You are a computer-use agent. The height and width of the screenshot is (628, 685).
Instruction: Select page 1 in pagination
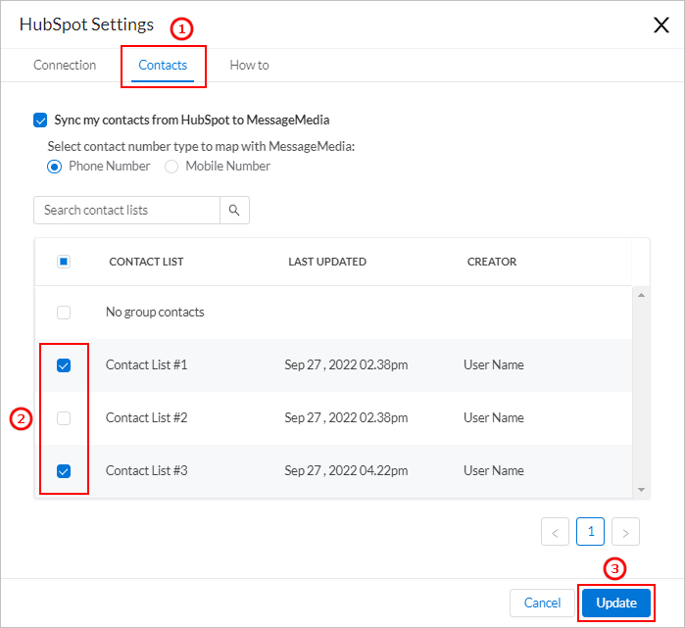[x=590, y=531]
